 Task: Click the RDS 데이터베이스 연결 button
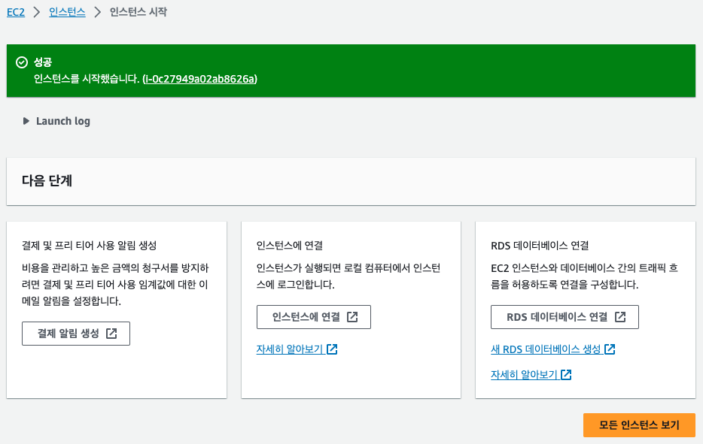[x=565, y=317]
